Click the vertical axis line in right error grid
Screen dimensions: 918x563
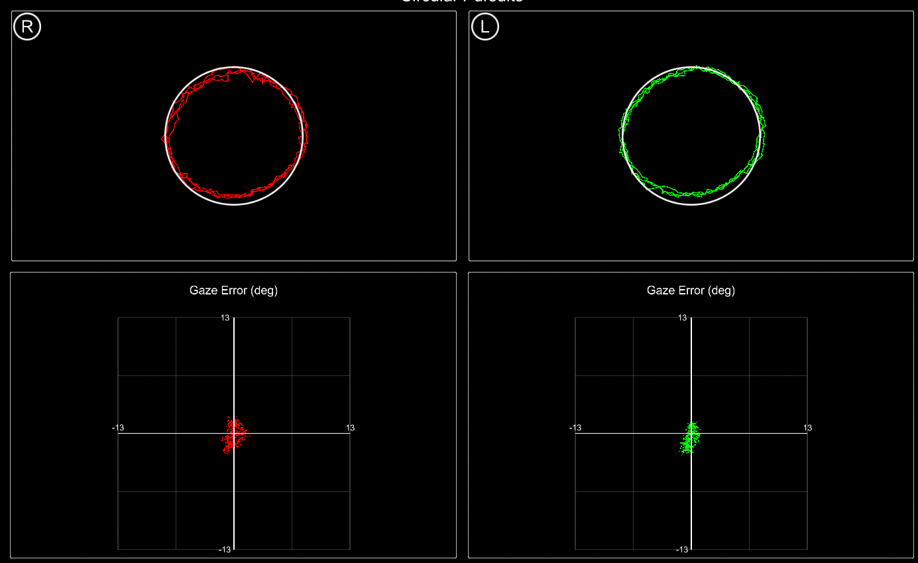(692, 371)
